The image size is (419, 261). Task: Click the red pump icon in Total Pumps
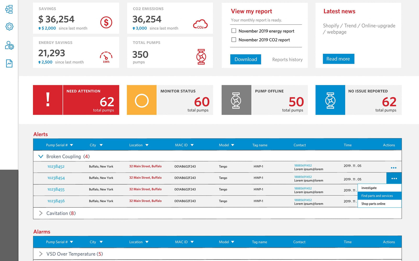(201, 57)
